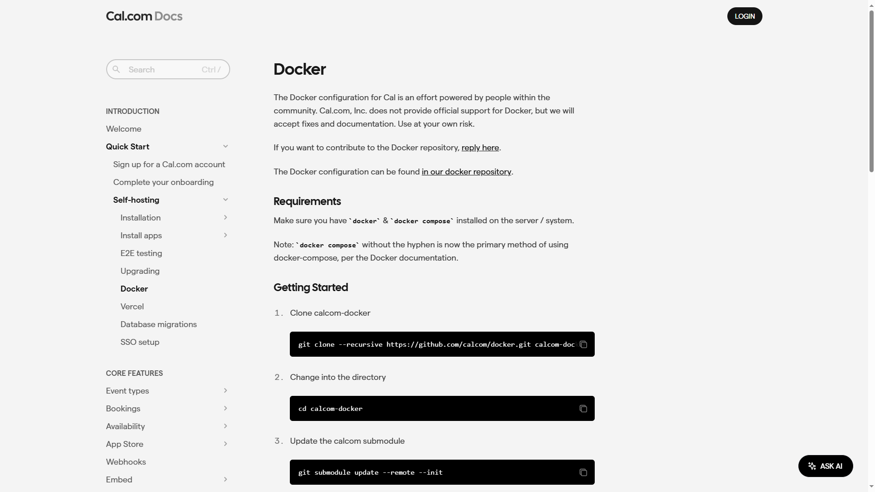Toggle the Bookings section expand
Screen dimensions: 875x492
[226, 409]
